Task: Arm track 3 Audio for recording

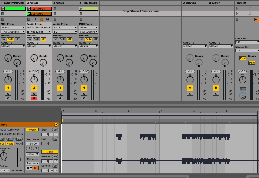Action: [x=60, y=98]
